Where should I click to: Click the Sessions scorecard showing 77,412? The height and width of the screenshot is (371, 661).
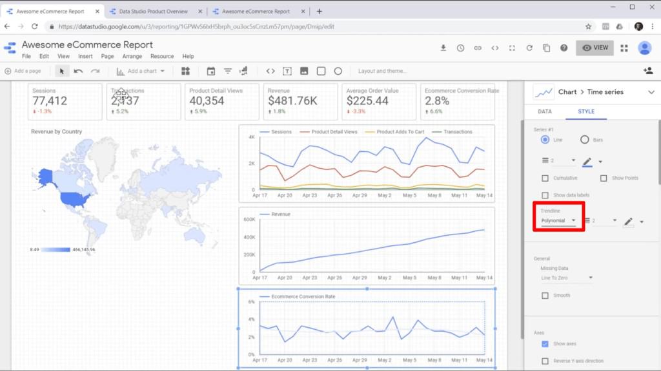(65, 101)
